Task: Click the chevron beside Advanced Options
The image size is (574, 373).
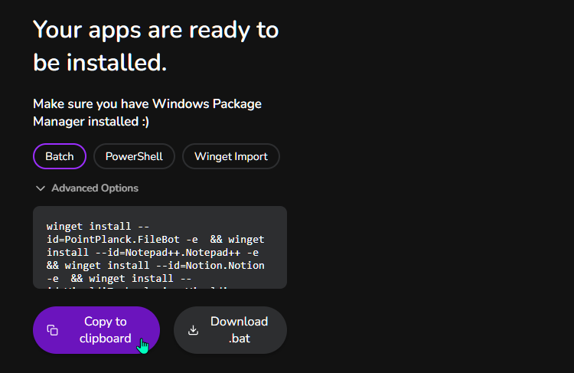Action: pos(41,188)
